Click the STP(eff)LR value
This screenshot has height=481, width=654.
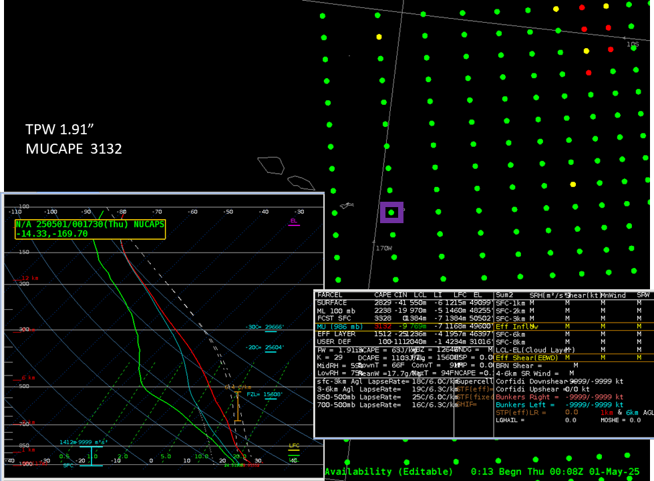571,412
